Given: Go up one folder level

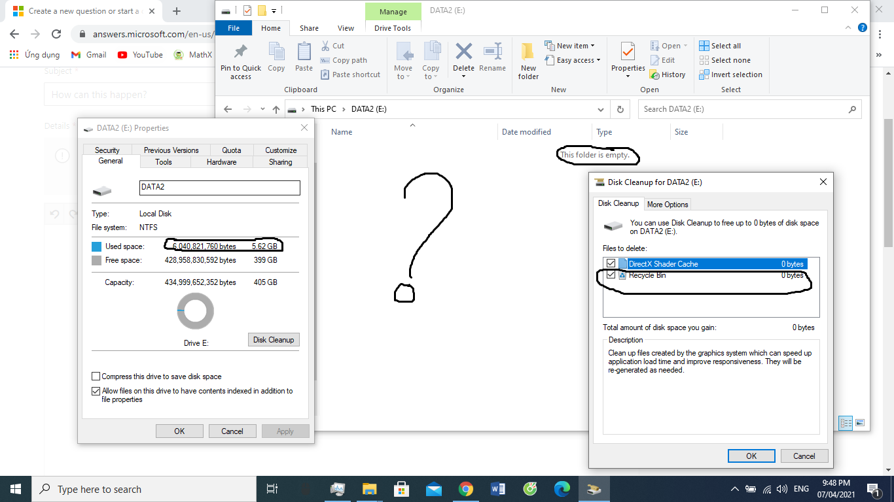Looking at the screenshot, I should click(276, 109).
